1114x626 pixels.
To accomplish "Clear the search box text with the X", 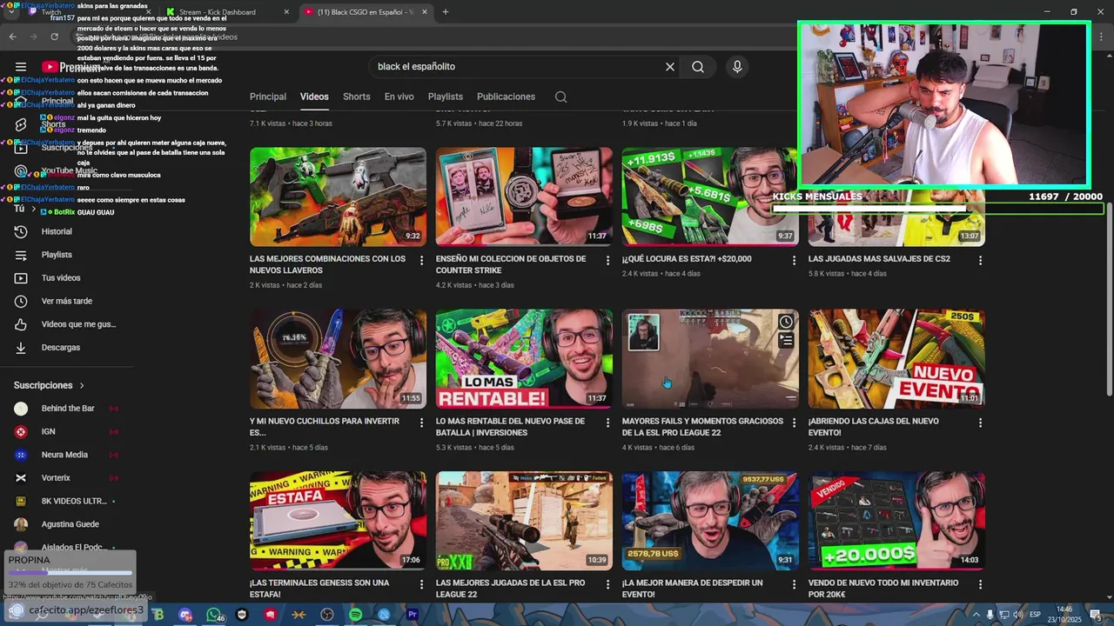I will click(x=670, y=67).
